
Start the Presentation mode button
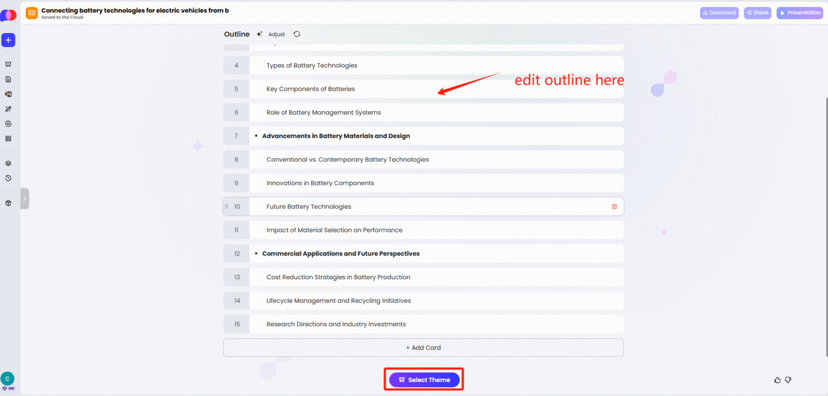tap(800, 13)
